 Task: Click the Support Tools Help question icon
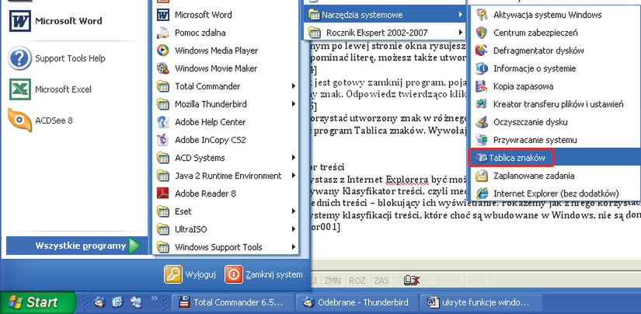click(x=19, y=58)
